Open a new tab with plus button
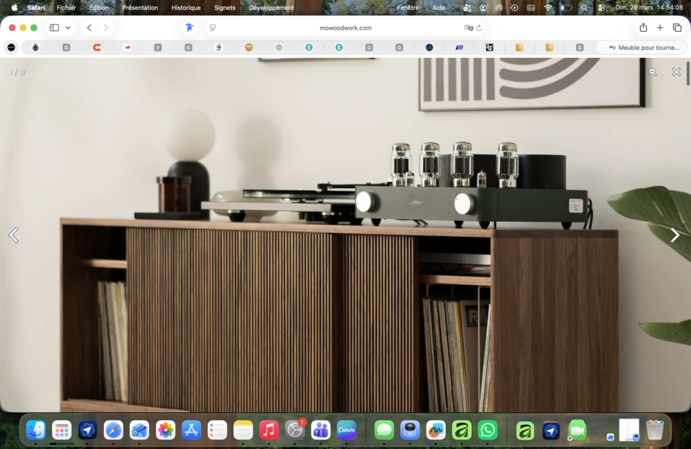The image size is (691, 449). [x=660, y=28]
